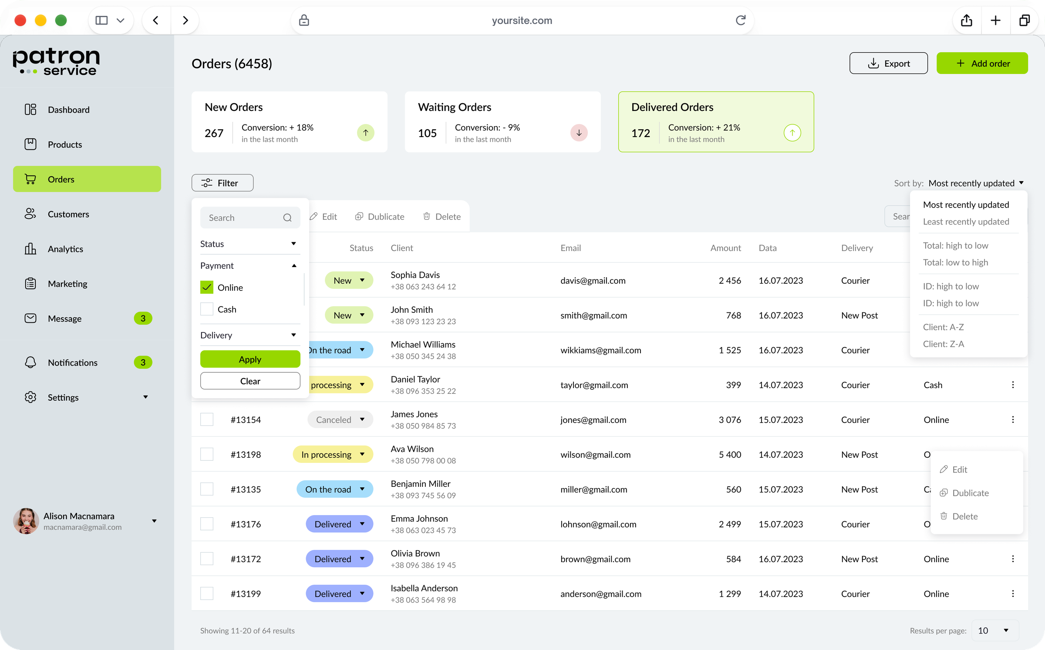Select the checkbox for order #13154
Viewport: 1045px width, 650px height.
pyautogui.click(x=207, y=419)
